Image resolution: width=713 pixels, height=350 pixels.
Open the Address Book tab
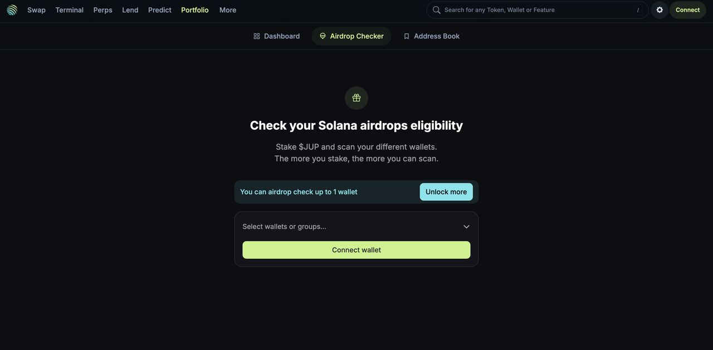(432, 36)
